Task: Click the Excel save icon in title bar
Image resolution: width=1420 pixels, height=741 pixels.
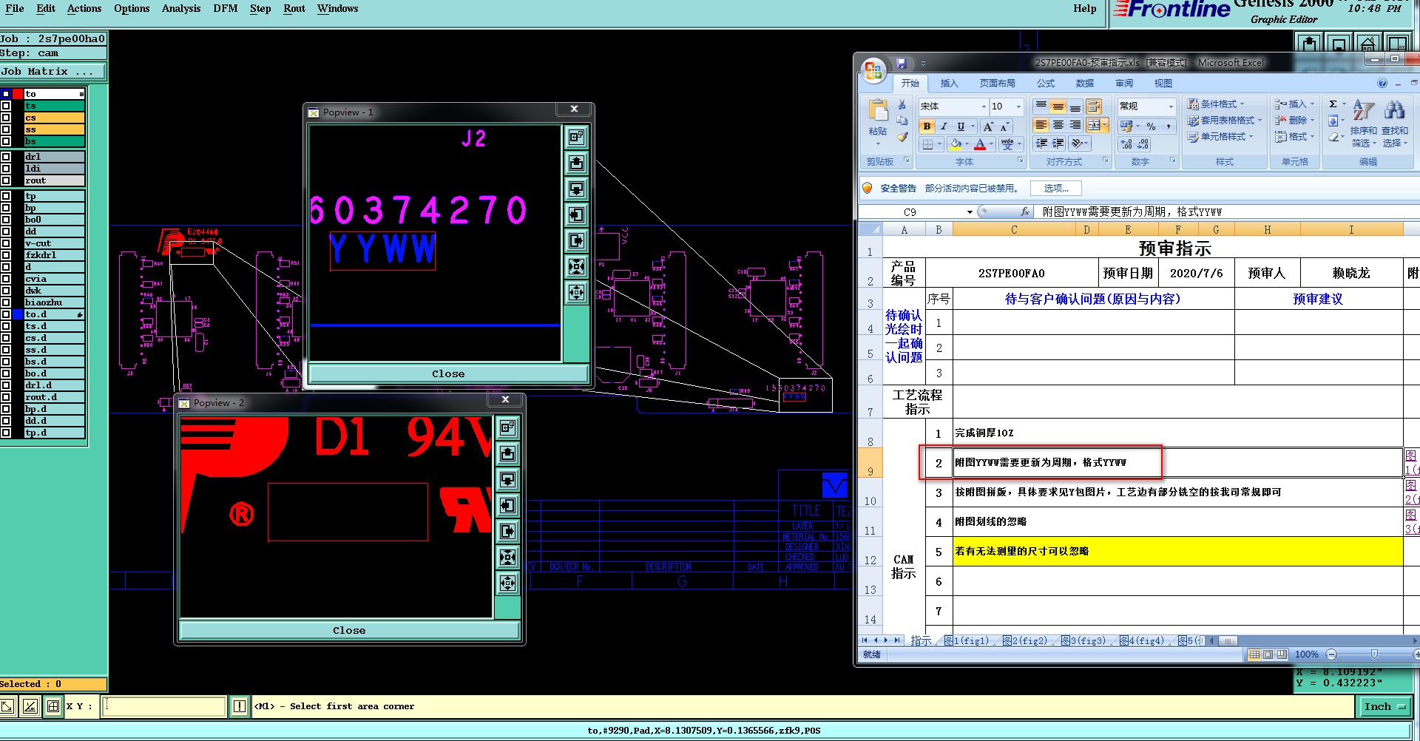Action: pos(902,64)
